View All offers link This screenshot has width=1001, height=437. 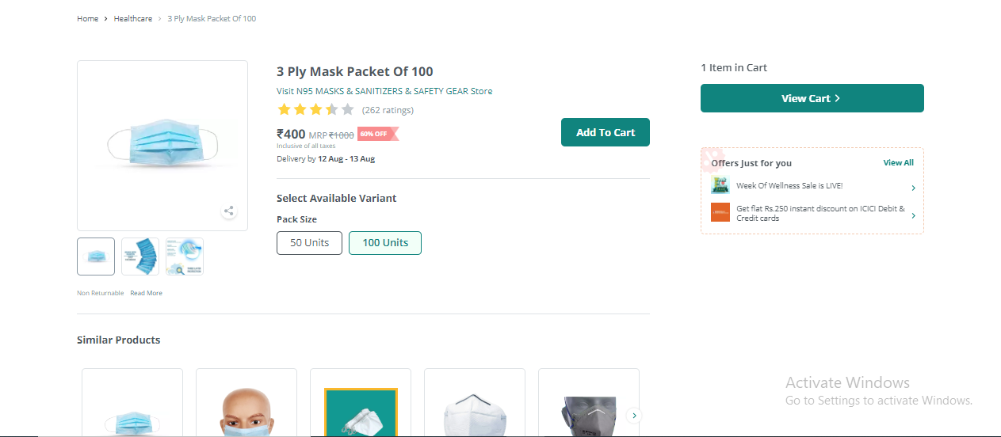[x=898, y=163]
